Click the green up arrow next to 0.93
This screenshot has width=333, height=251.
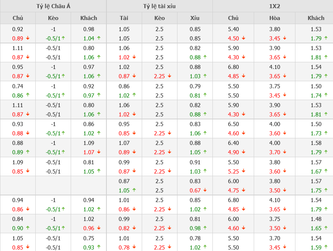[99, 247]
